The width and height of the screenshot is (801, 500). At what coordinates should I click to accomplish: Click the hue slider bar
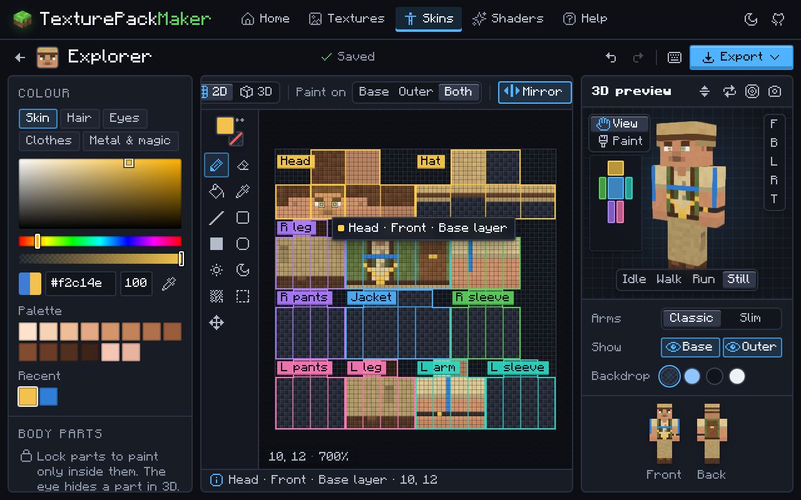click(100, 241)
